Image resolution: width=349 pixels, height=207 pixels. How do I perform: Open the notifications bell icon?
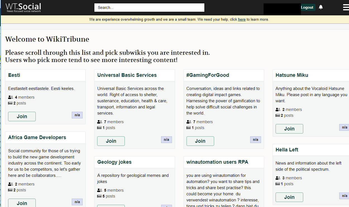pyautogui.click(x=321, y=7)
